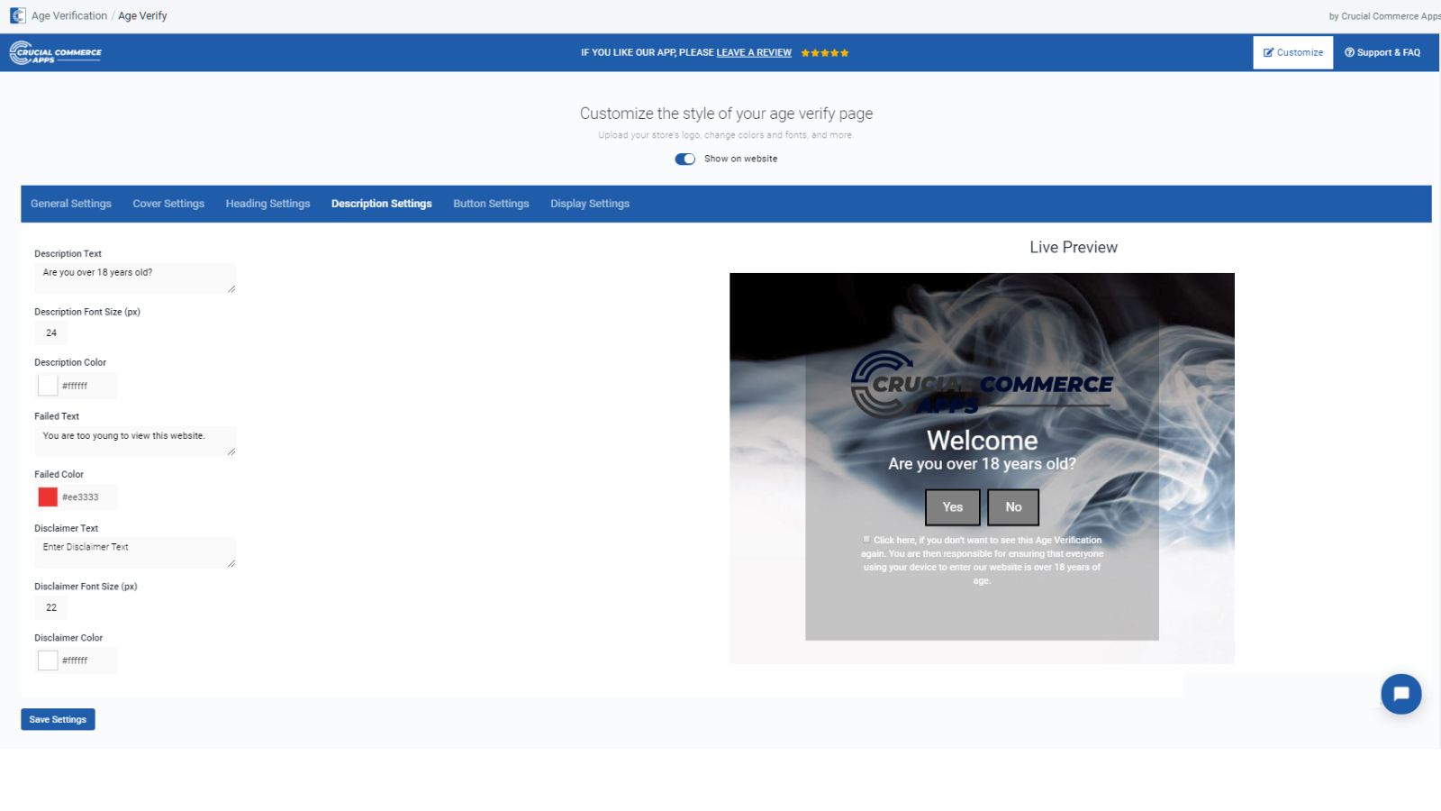Open the Button Settings tab
Screen dimensions: 1441x811
pos(491,204)
